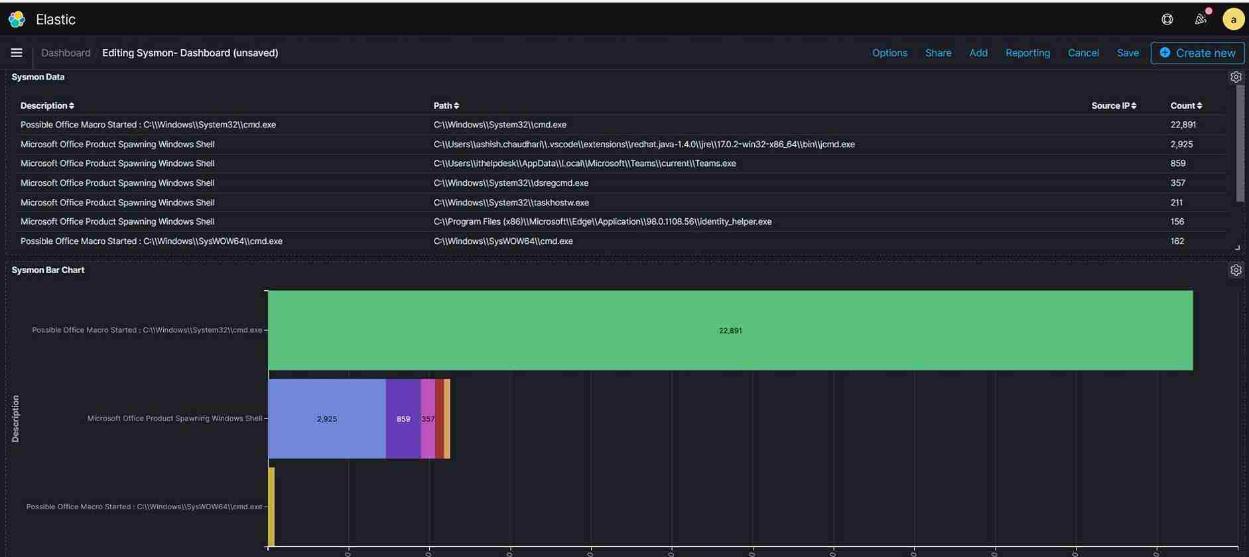Save the dashboard
Viewport: 1249px width, 557px height.
[1128, 52]
